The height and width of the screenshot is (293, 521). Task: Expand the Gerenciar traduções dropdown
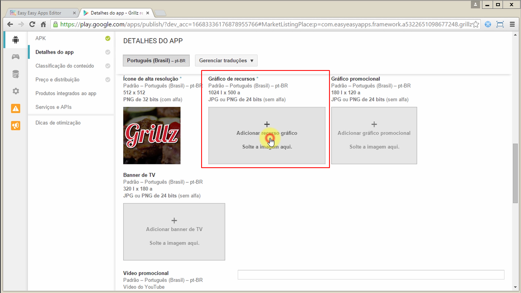226,61
